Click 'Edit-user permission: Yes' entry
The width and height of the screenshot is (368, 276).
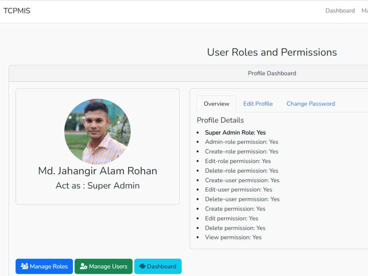[x=238, y=190]
